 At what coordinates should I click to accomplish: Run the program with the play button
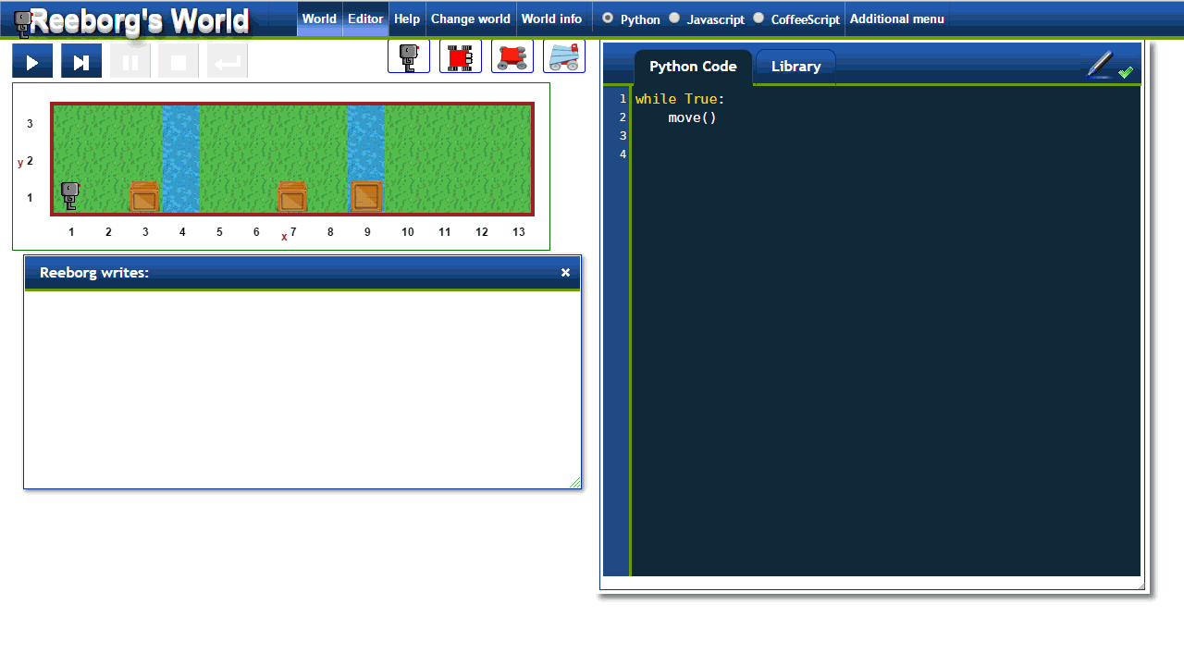32,61
